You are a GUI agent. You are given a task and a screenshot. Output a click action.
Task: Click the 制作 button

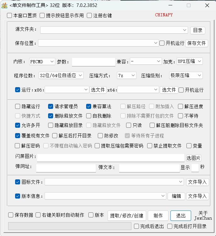(x=158, y=216)
